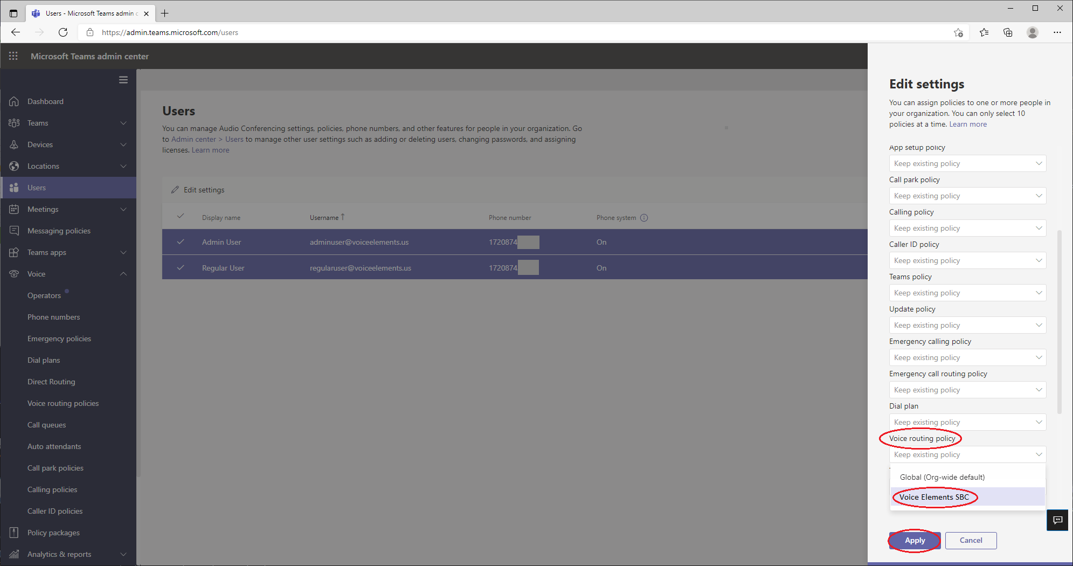This screenshot has height=566, width=1073.
Task: Collapse the Voice navigation section chevron
Action: (x=123, y=274)
